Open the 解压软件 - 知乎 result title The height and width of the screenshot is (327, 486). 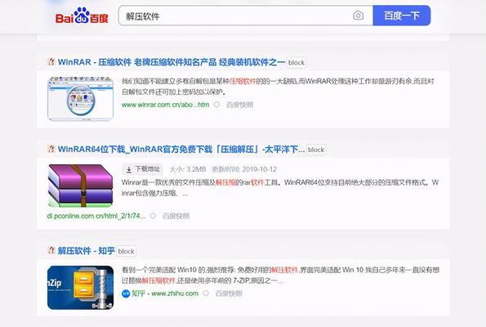tap(86, 251)
